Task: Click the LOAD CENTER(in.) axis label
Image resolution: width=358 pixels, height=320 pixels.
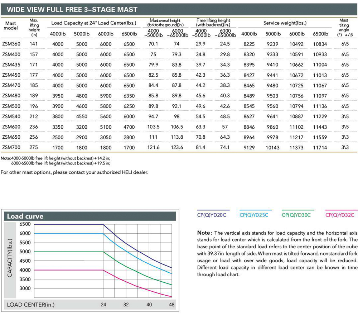Action: (x=30, y=305)
